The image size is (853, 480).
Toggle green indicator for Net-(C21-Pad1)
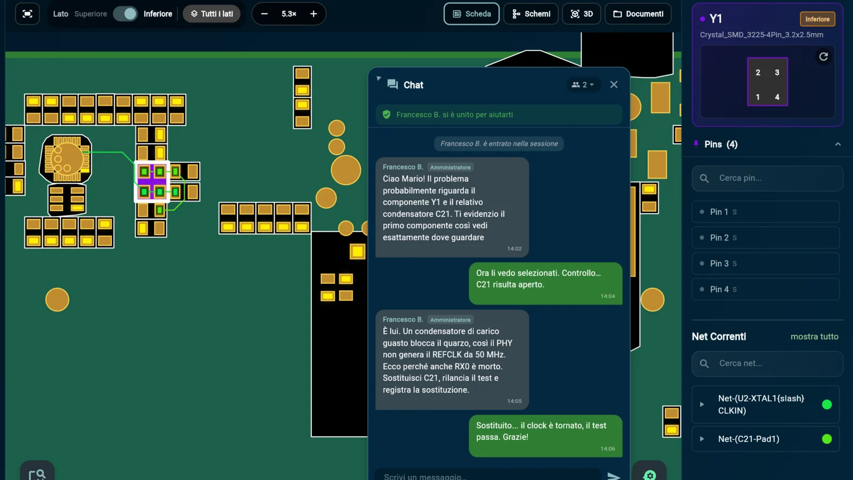coord(827,439)
